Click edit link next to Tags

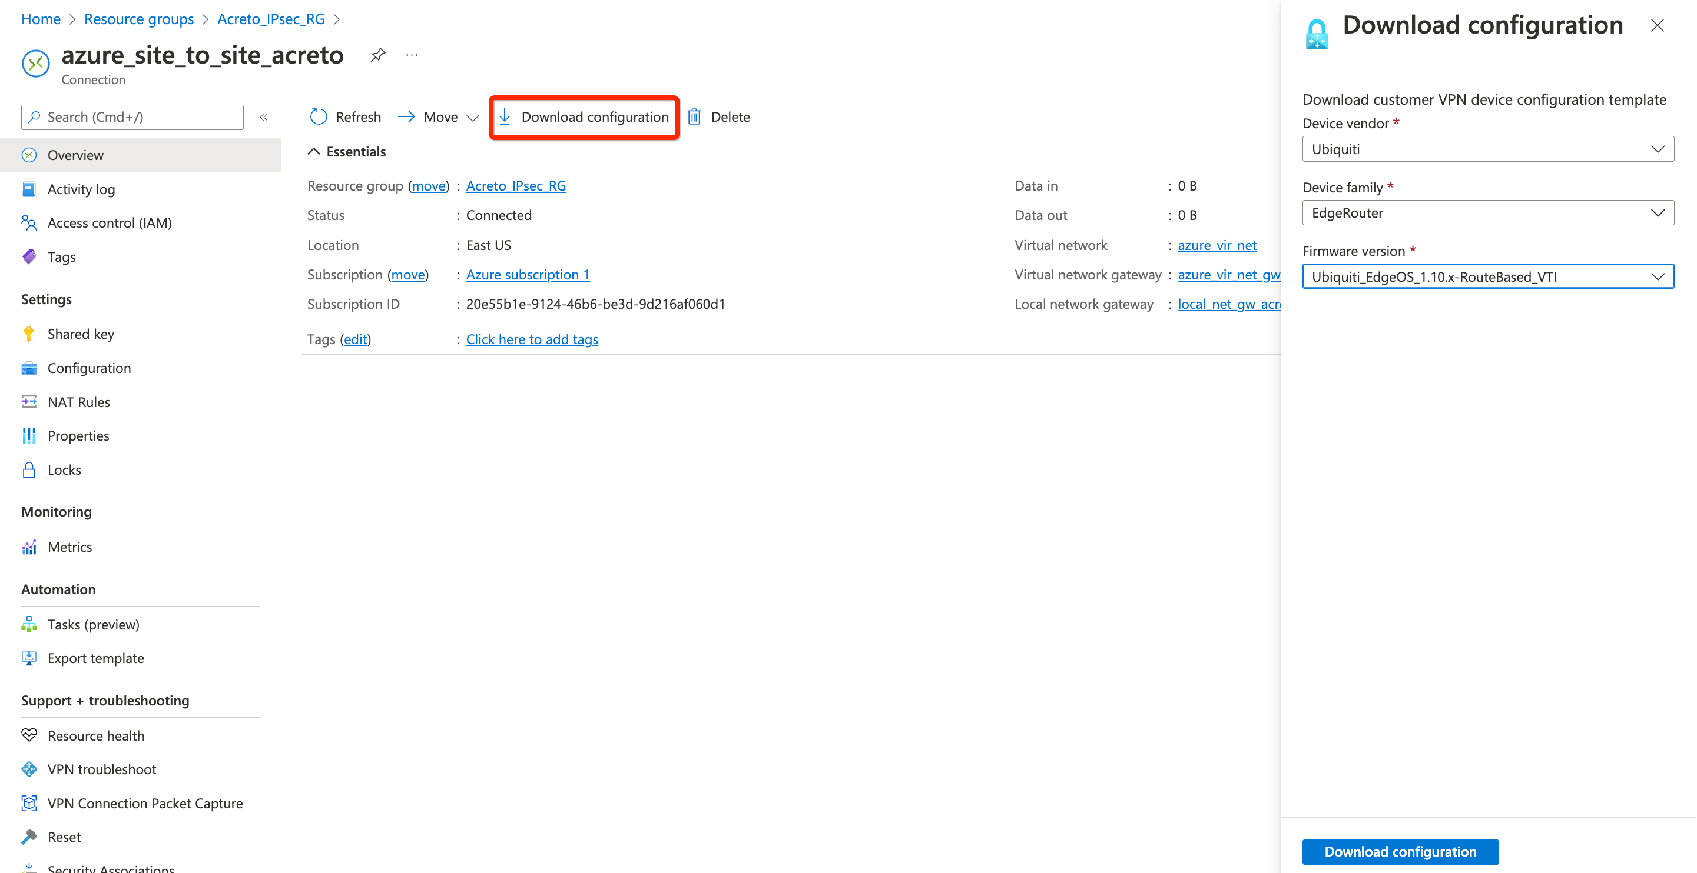(x=356, y=339)
